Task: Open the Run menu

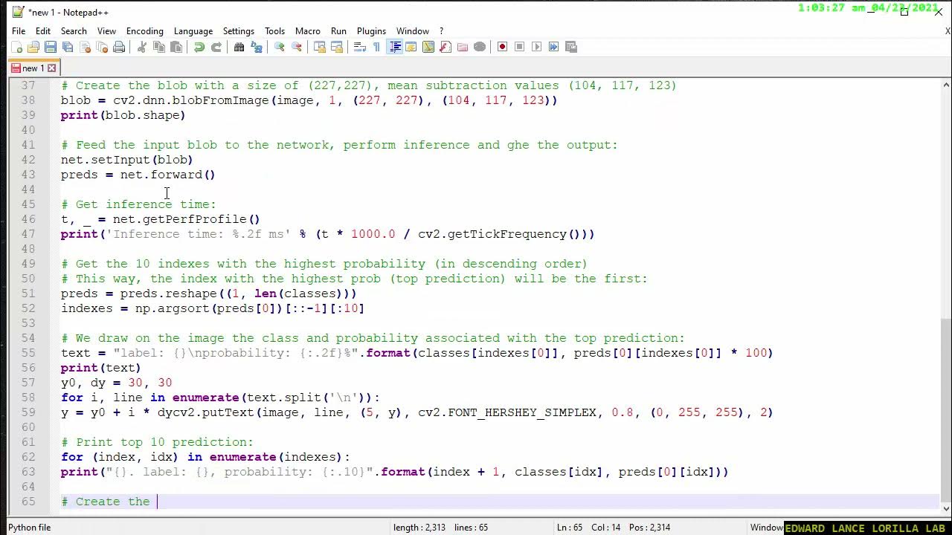Action: pos(338,31)
